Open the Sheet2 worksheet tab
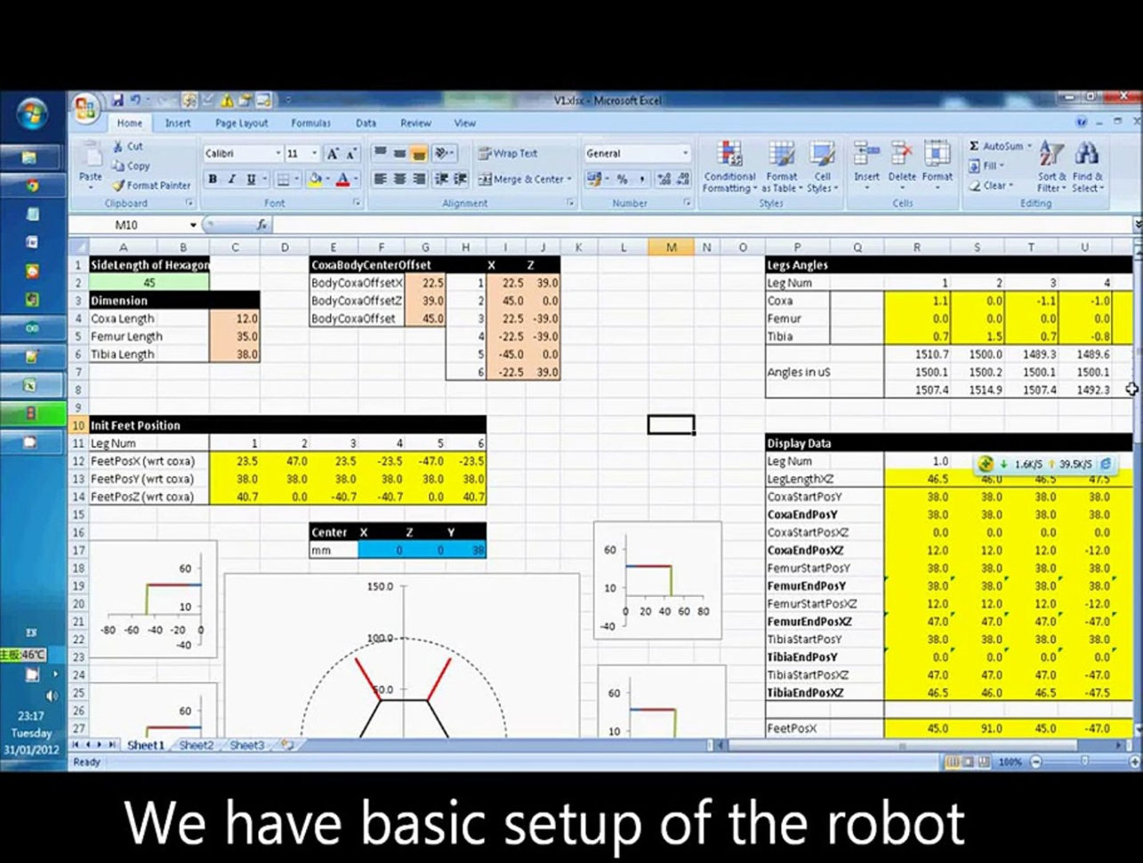 pos(195,745)
